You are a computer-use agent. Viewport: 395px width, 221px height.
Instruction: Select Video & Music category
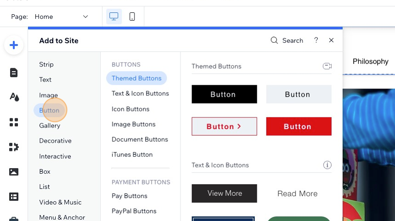pyautogui.click(x=61, y=202)
